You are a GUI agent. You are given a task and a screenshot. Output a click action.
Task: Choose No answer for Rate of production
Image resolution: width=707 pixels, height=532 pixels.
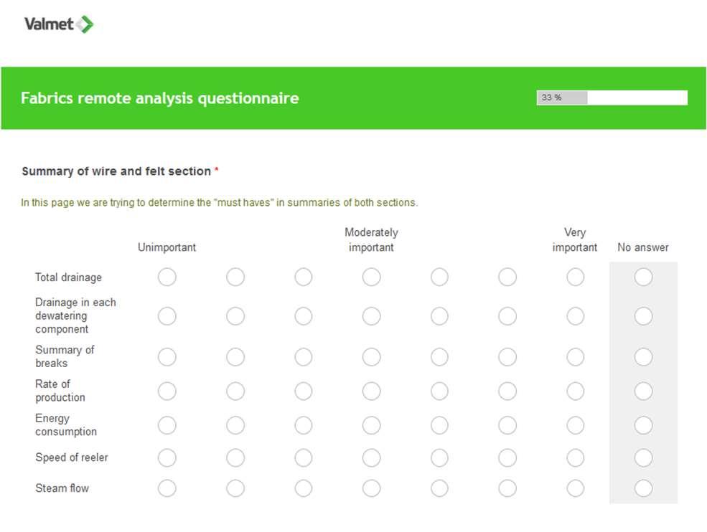[x=643, y=391]
